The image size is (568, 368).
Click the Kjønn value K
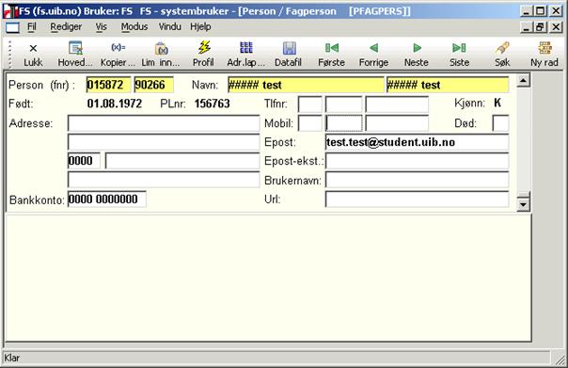[x=497, y=103]
